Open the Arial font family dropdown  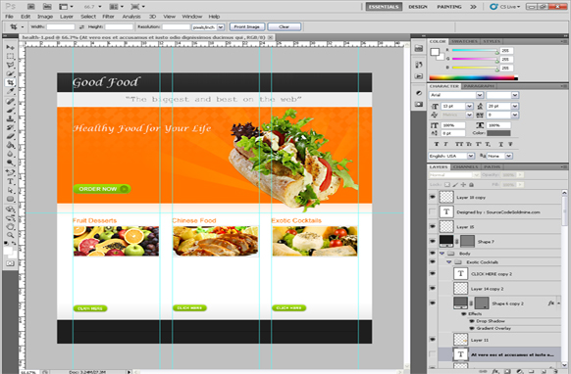480,95
